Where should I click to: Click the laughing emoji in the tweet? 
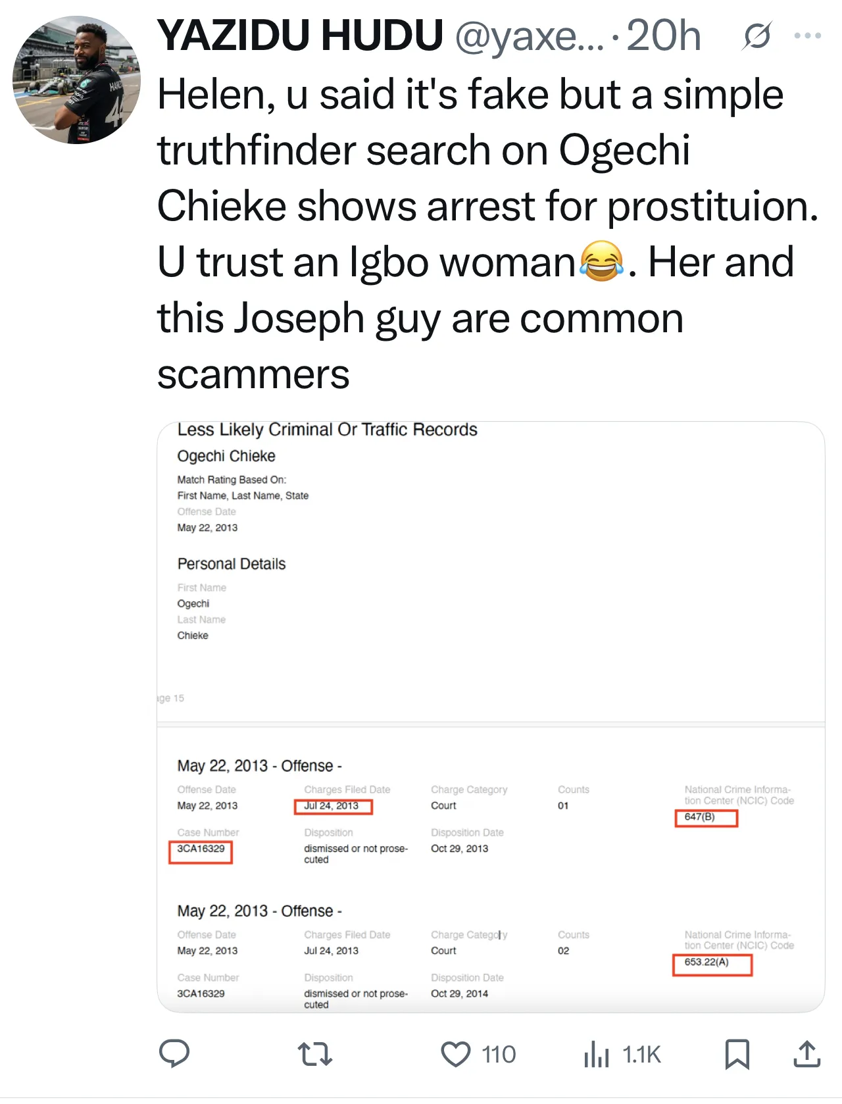[x=601, y=262]
